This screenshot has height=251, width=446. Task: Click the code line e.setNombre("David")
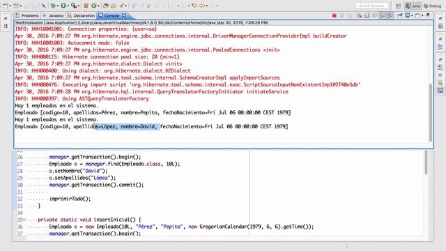[x=78, y=171]
